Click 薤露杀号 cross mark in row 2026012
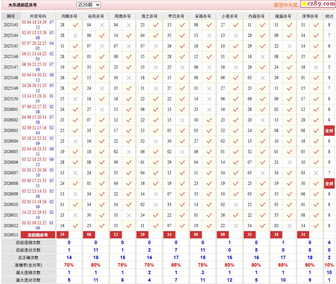336x284 pixels. [x=289, y=226]
